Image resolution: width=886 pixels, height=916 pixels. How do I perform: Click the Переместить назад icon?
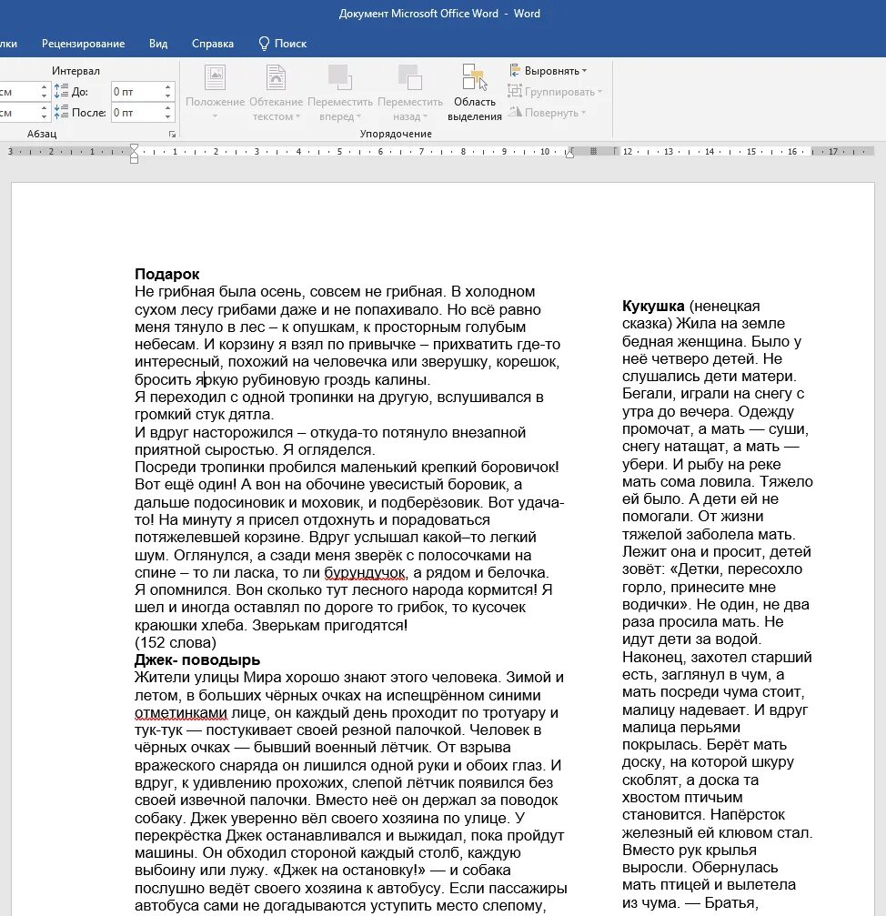point(410,77)
